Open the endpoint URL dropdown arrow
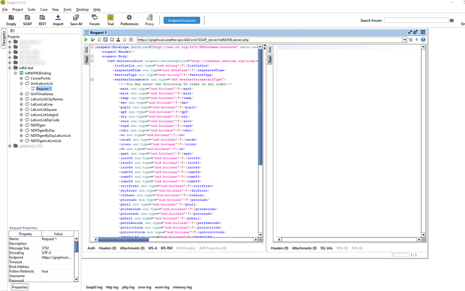465x291 pixels. pos(405,40)
